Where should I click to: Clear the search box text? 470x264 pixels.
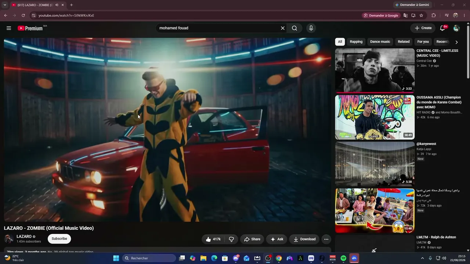pyautogui.click(x=283, y=28)
